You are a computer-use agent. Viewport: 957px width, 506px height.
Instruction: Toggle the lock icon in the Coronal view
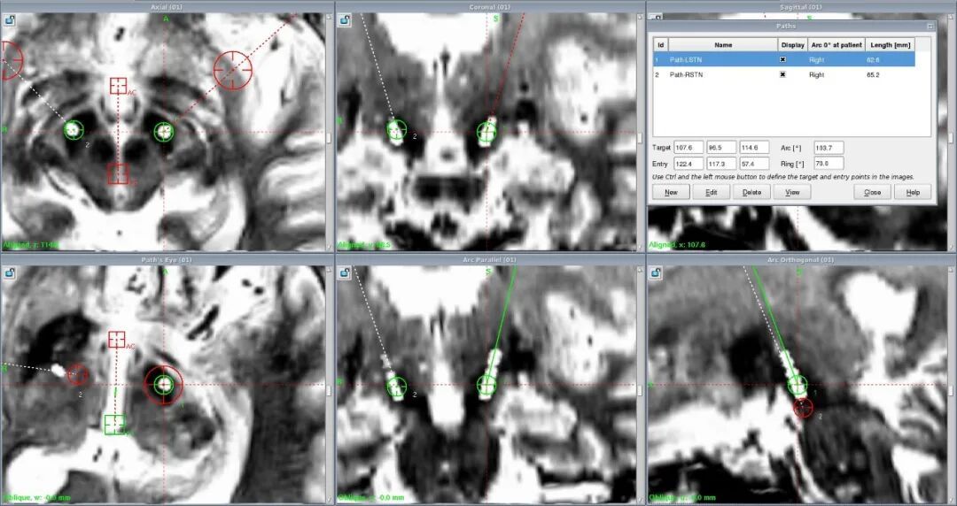click(345, 20)
